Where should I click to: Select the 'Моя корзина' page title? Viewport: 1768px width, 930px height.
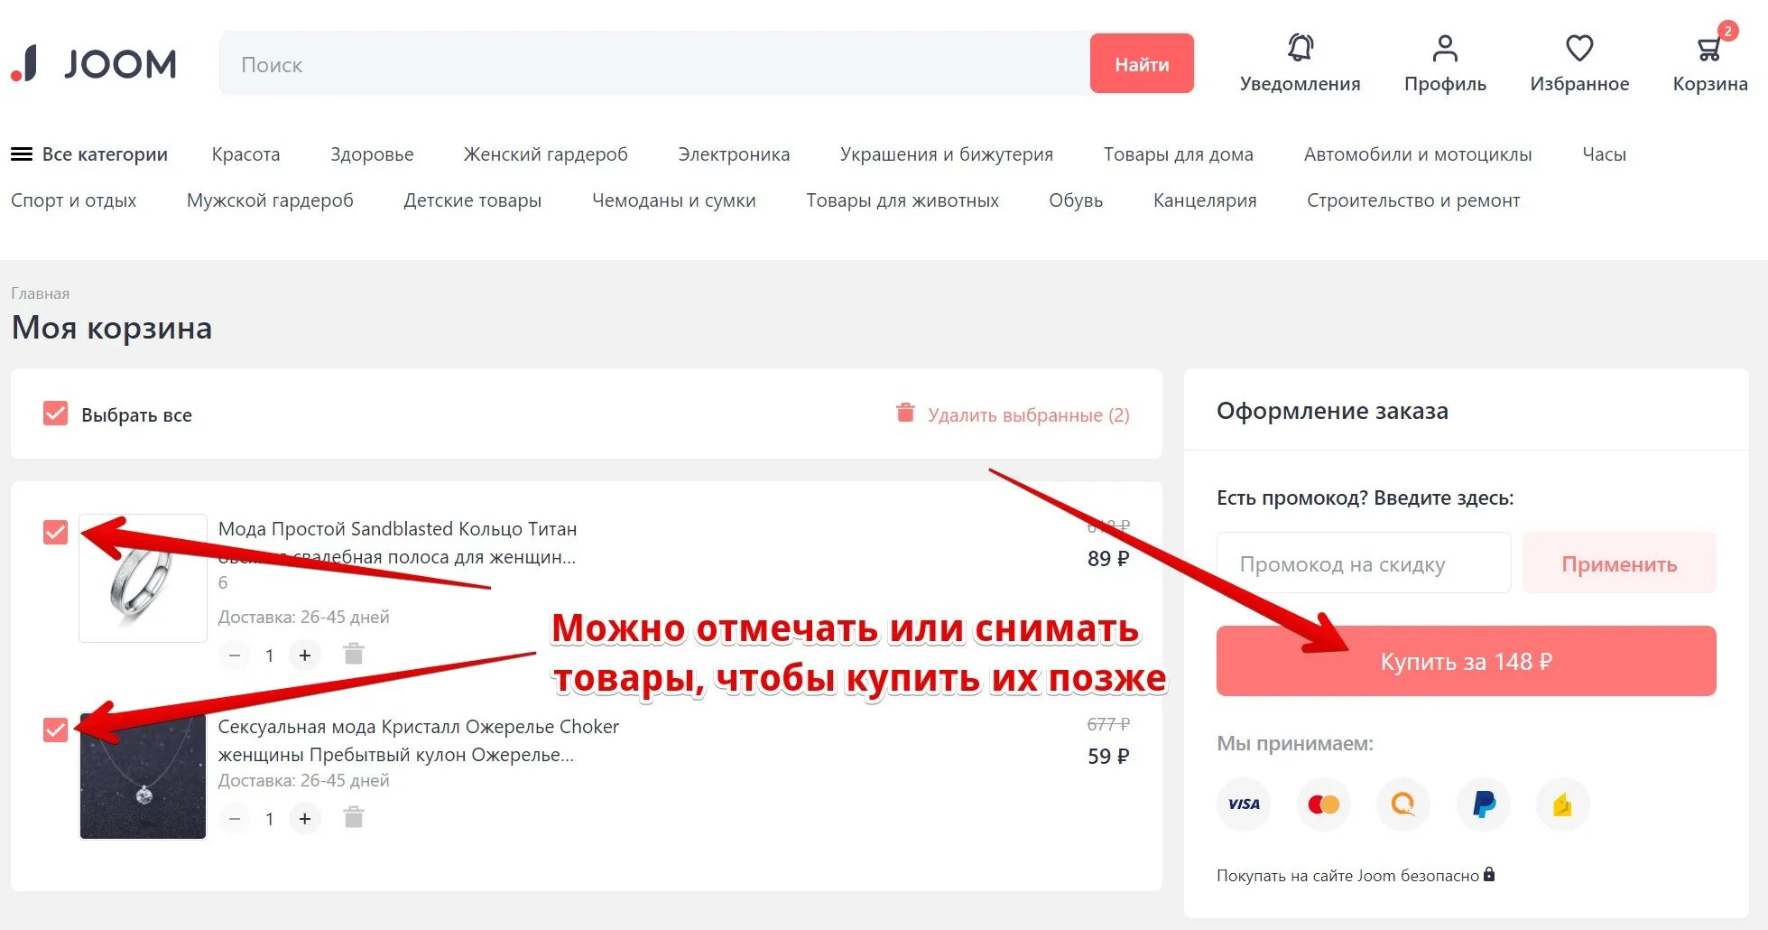coord(112,328)
